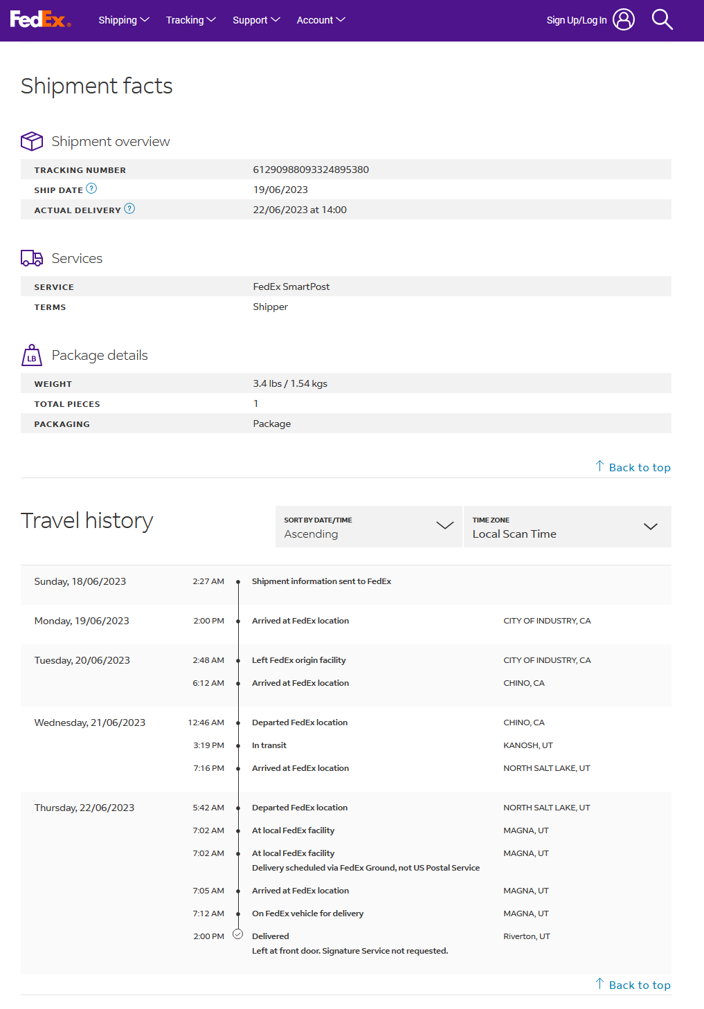The image size is (704, 1009).
Task: Click the Sign Up/Log In link
Action: point(576,20)
